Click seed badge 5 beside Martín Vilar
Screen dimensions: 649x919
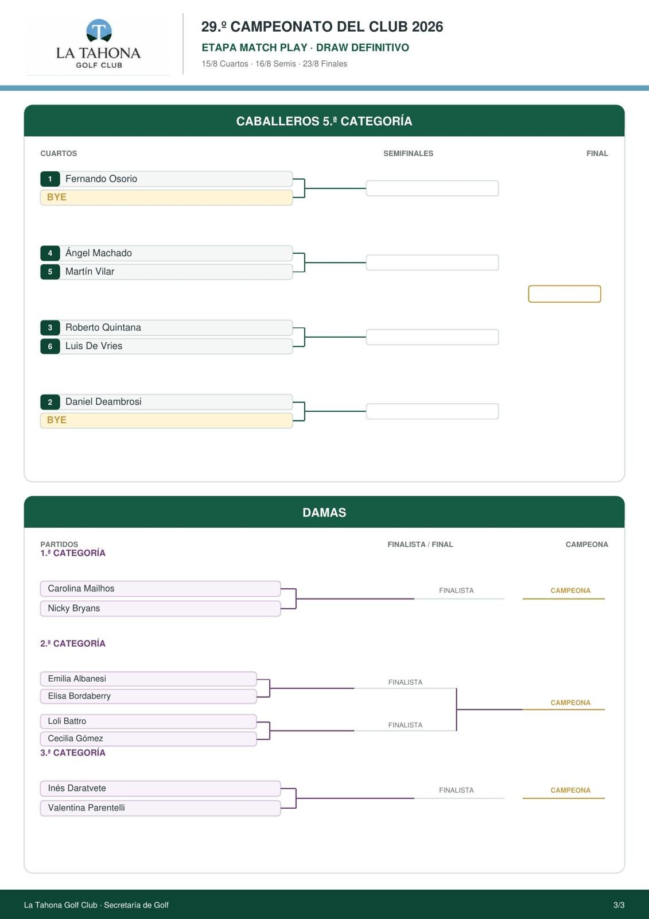click(50, 272)
